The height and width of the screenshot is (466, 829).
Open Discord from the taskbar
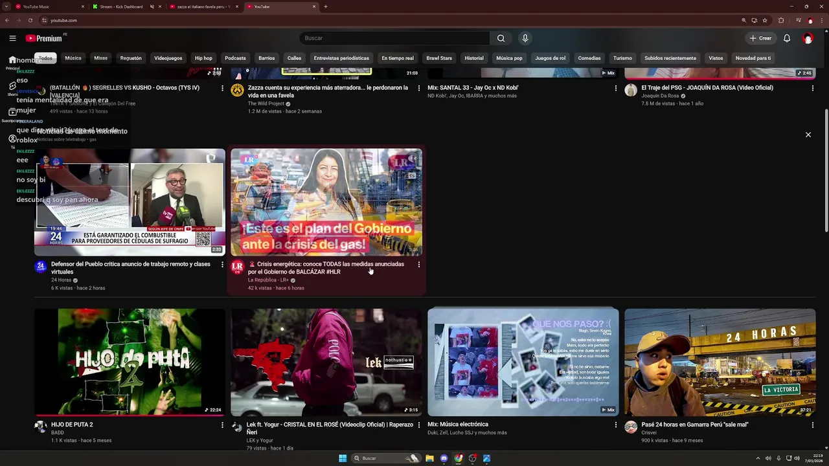444,458
